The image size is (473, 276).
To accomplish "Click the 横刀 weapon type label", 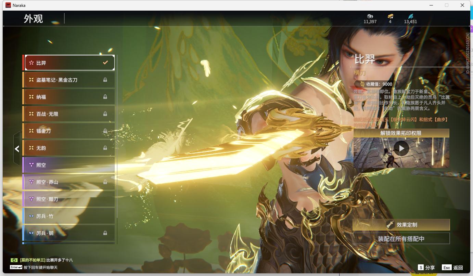I will tap(360, 73).
